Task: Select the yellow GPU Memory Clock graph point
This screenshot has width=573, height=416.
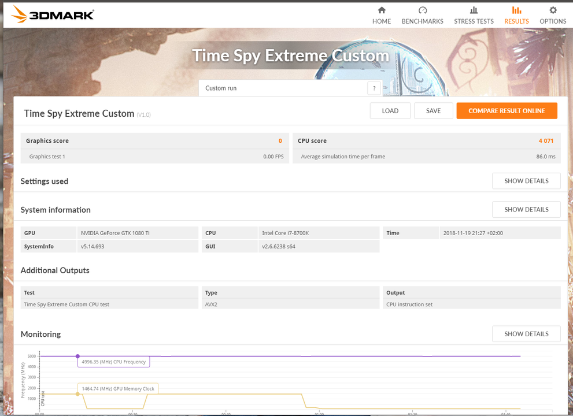Action: click(x=77, y=394)
